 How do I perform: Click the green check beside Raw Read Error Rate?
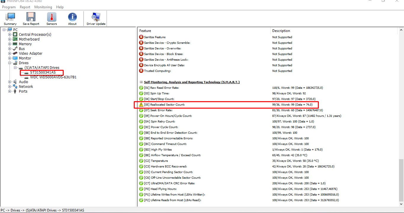pos(141,88)
